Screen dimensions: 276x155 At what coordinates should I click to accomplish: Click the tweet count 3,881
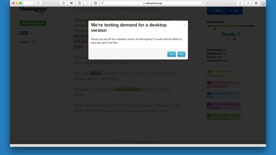[33, 42]
